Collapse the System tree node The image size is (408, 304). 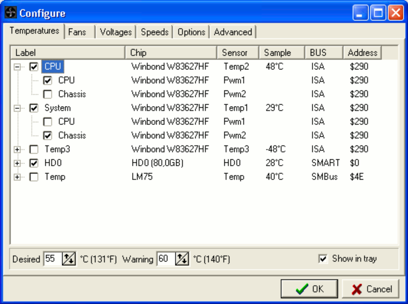tap(18, 108)
